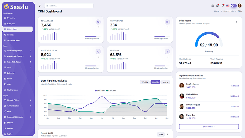Click the '$5,640.51' Yearly Revenue value
245x138 pixels.
point(216,63)
